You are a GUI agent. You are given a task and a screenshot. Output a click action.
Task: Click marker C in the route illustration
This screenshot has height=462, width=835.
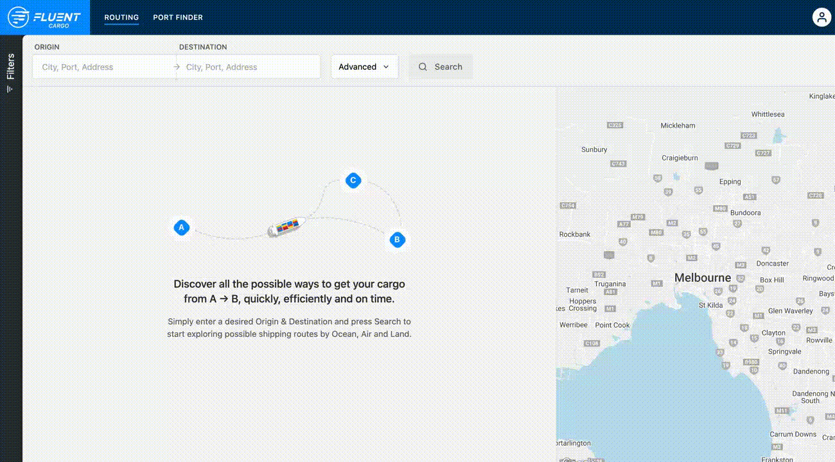(353, 180)
